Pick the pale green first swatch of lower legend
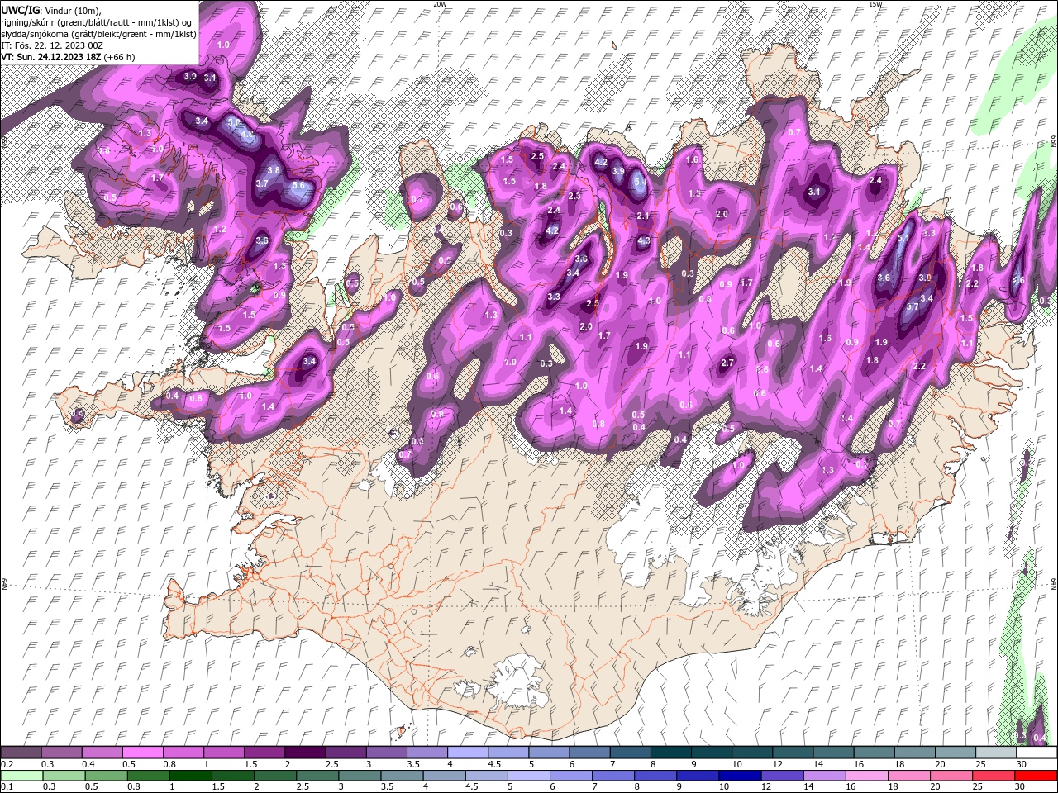Viewport: 1058px width, 793px height. click(21, 776)
